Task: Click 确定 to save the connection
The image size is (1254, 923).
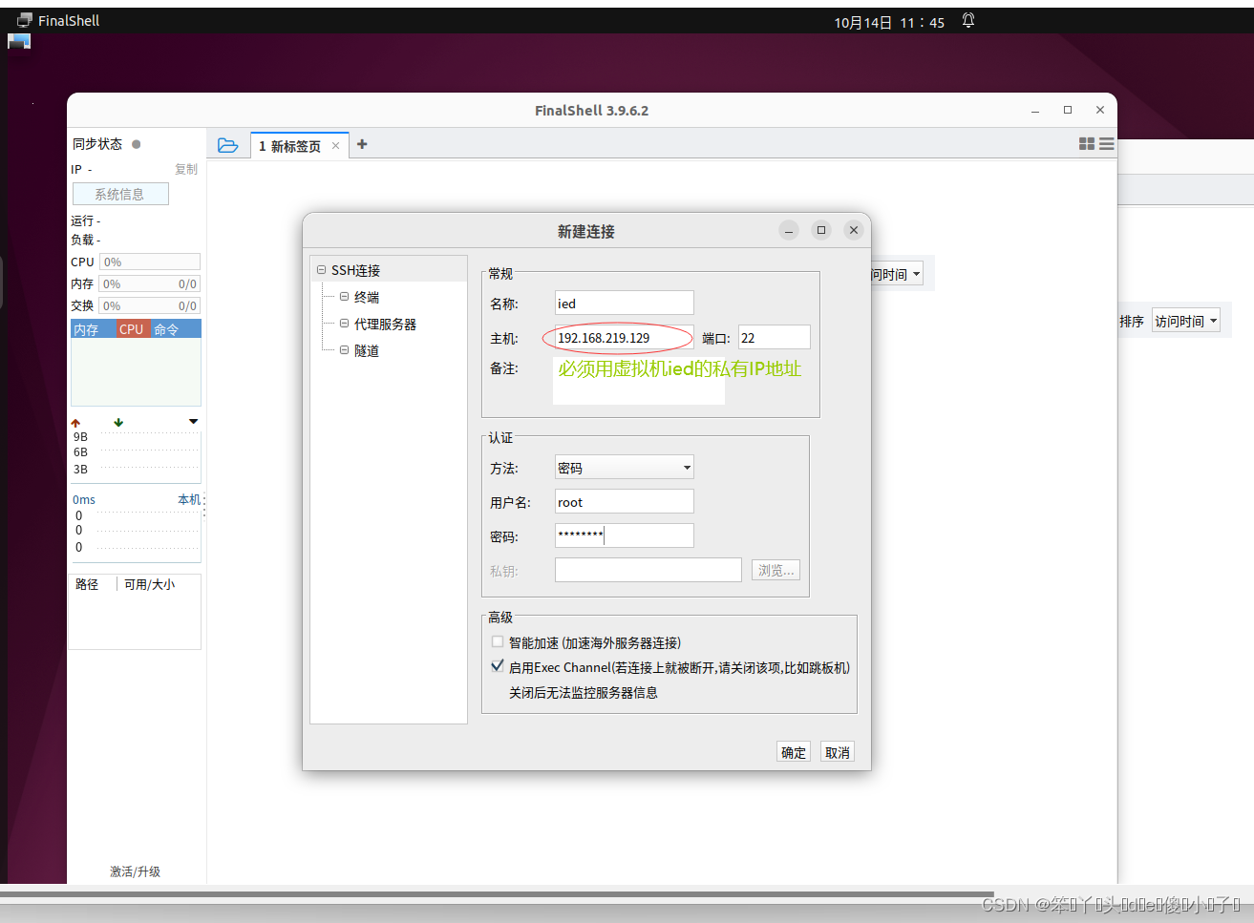Action: pos(793,751)
